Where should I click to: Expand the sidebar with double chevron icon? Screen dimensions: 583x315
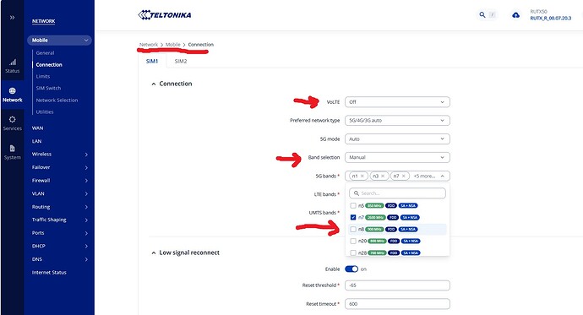pyautogui.click(x=13, y=18)
